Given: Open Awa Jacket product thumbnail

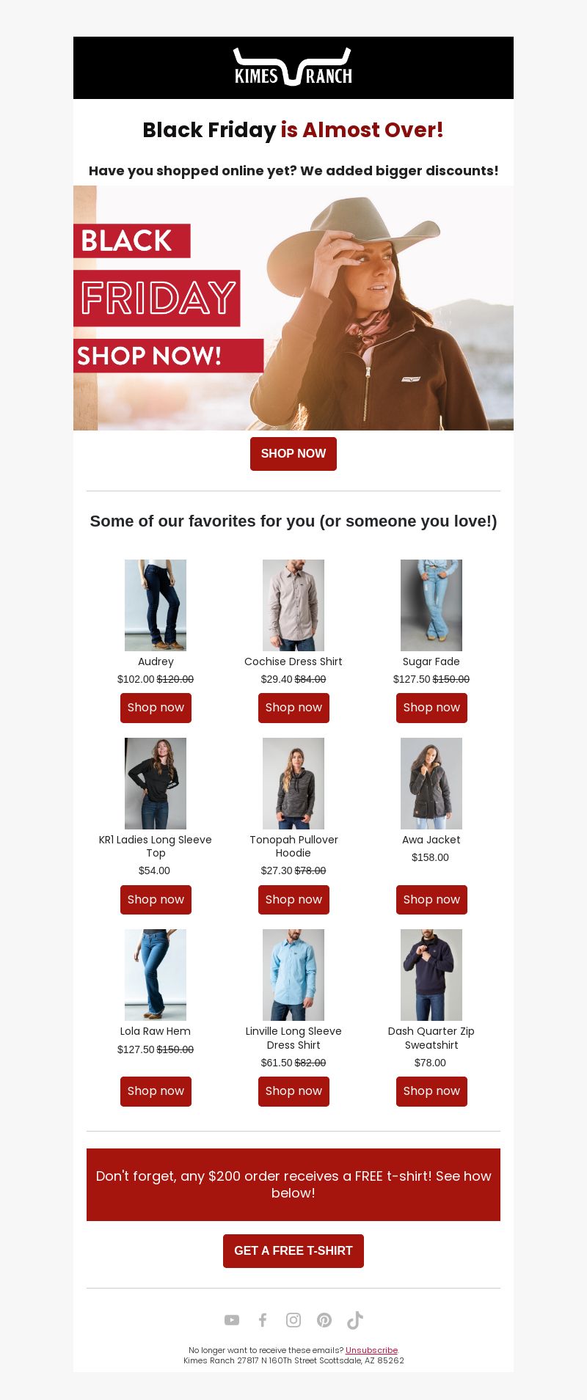Looking at the screenshot, I should [431, 783].
